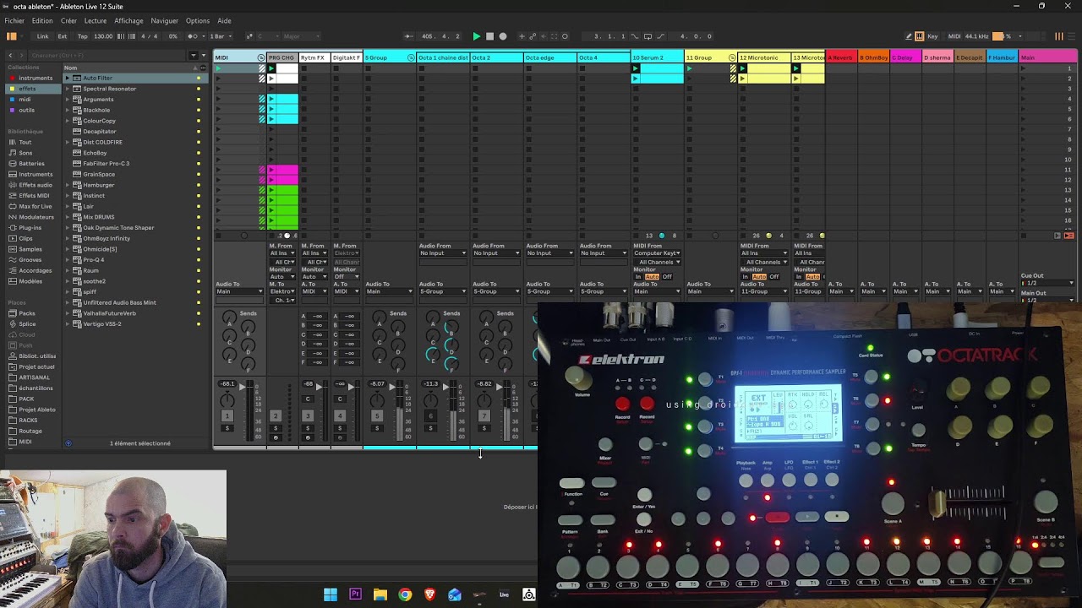This screenshot has height=608, width=1082.
Task: Set 12 Microtonic monitor to Auto
Action: tap(759, 277)
